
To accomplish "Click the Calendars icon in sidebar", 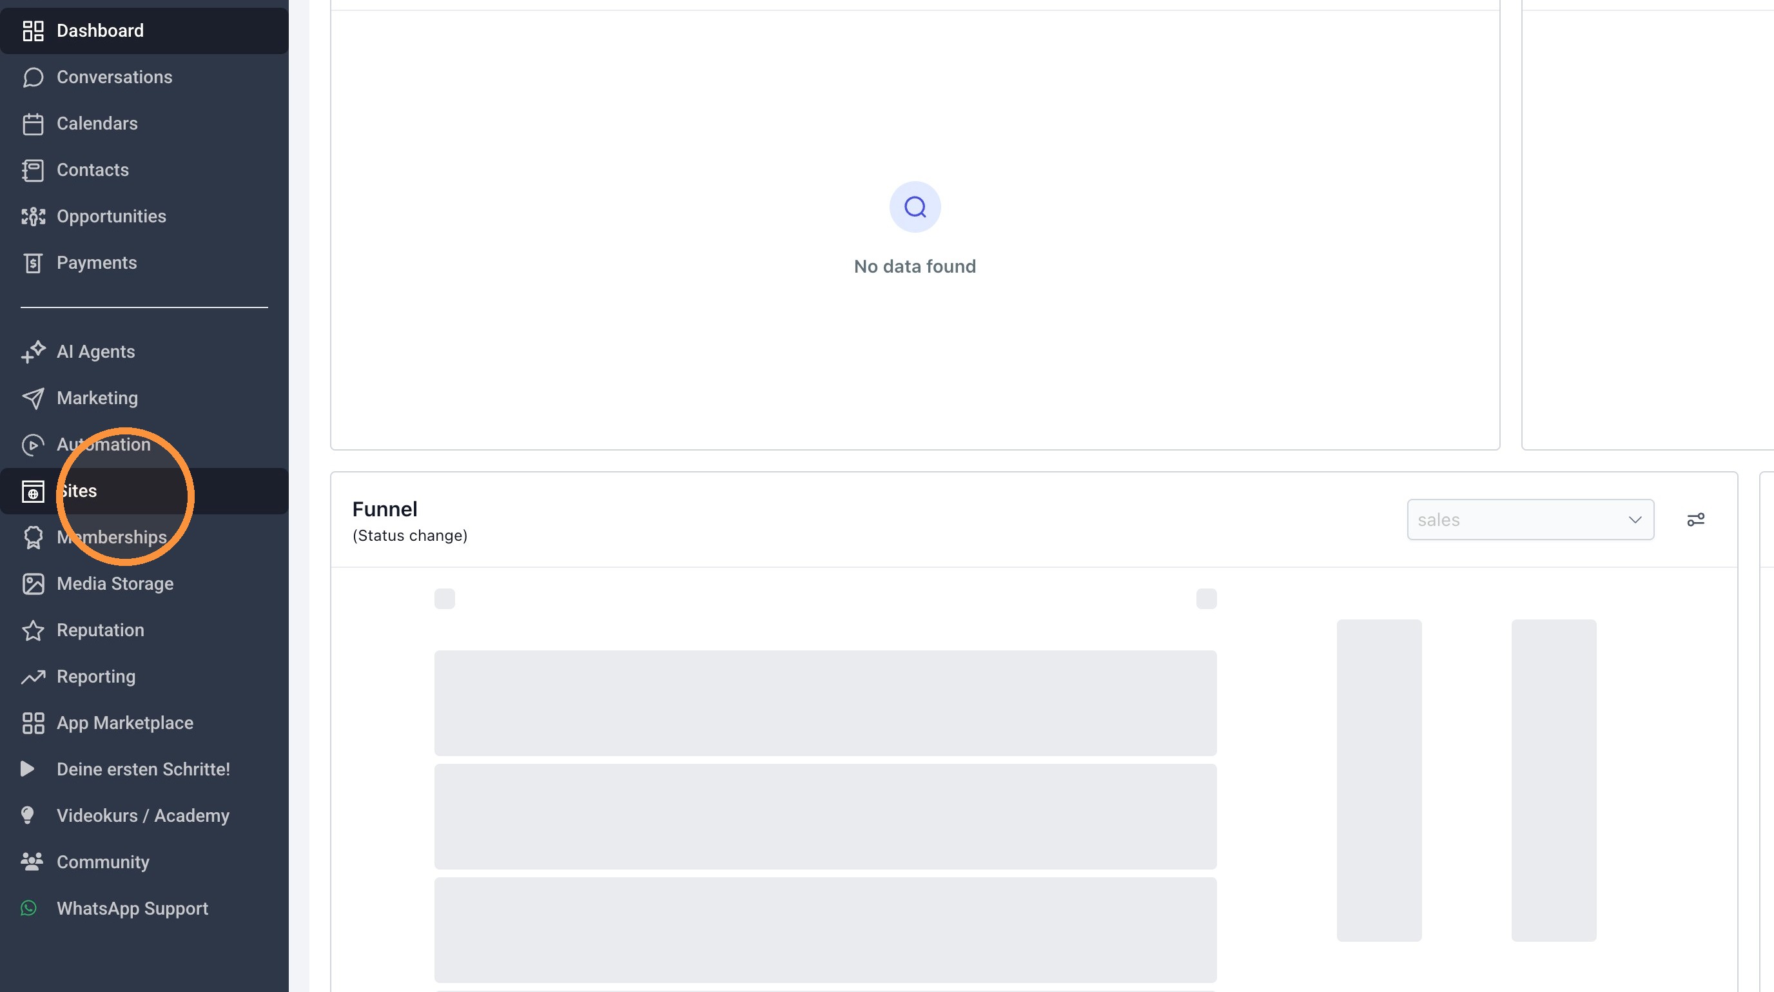I will 33,124.
